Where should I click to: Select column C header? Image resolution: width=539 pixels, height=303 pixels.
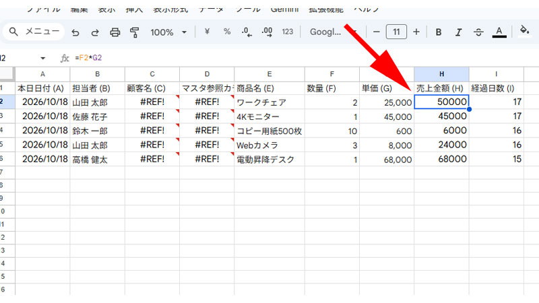[x=152, y=74]
